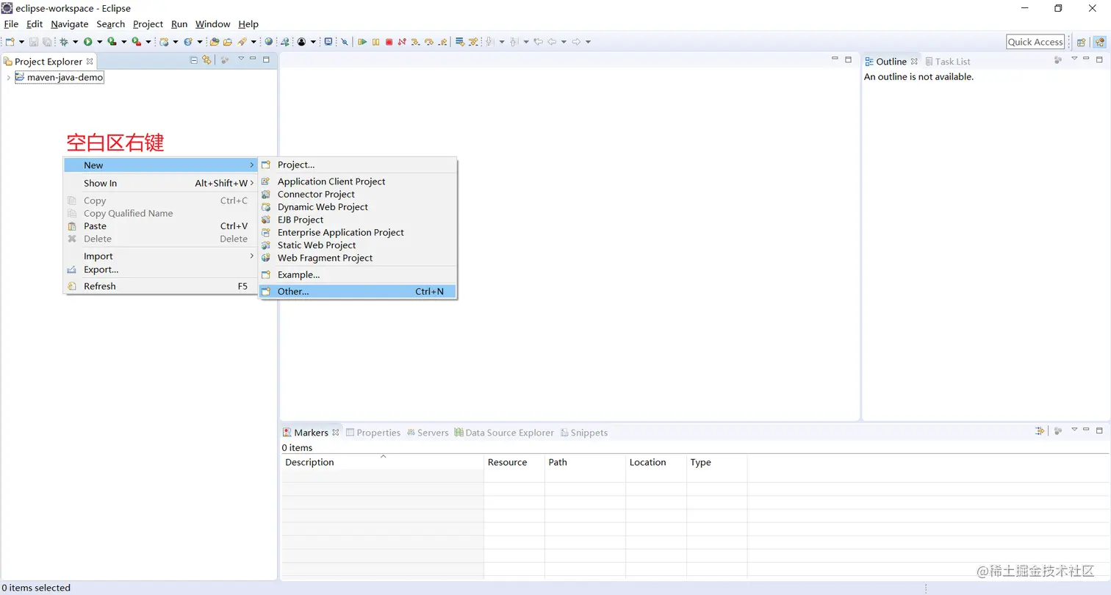This screenshot has height=595, width=1111.
Task: Click the green Resume debug icon
Action: (x=362, y=42)
